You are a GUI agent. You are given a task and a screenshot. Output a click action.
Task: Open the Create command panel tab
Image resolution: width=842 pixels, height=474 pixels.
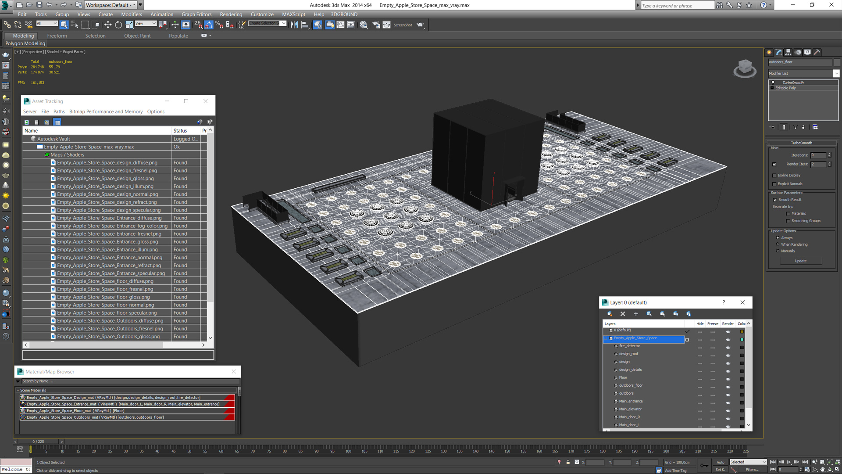tap(769, 52)
